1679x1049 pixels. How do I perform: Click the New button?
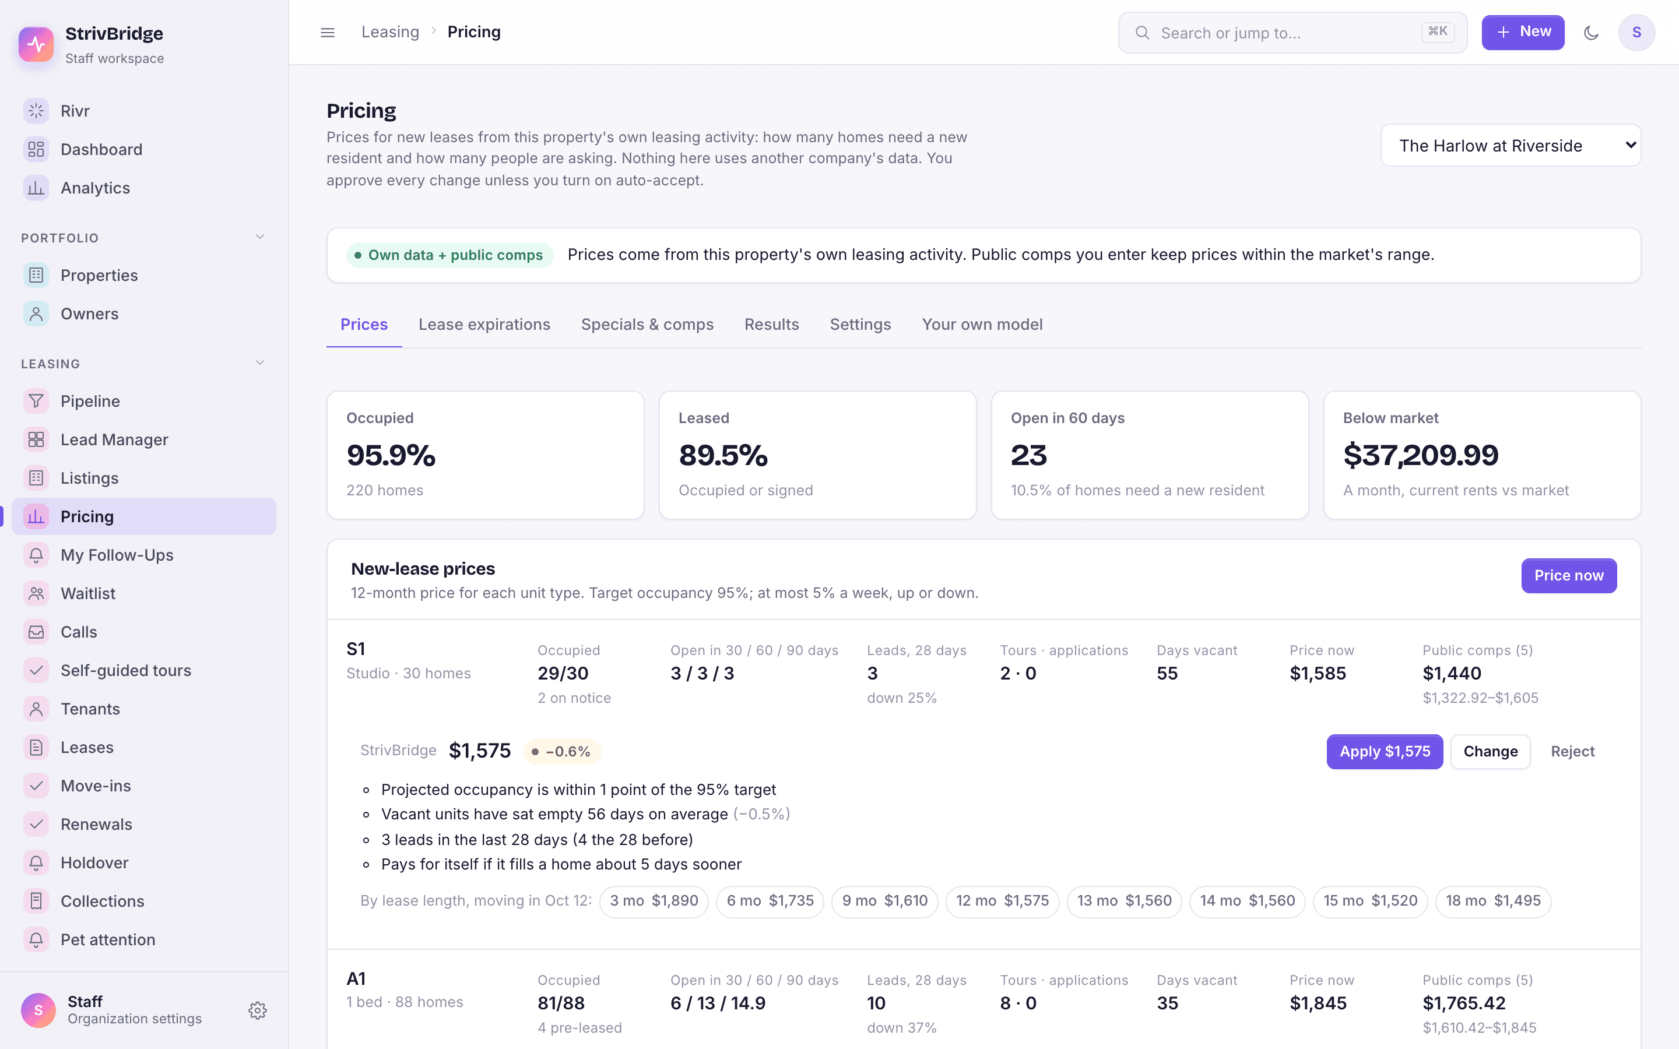tap(1523, 33)
